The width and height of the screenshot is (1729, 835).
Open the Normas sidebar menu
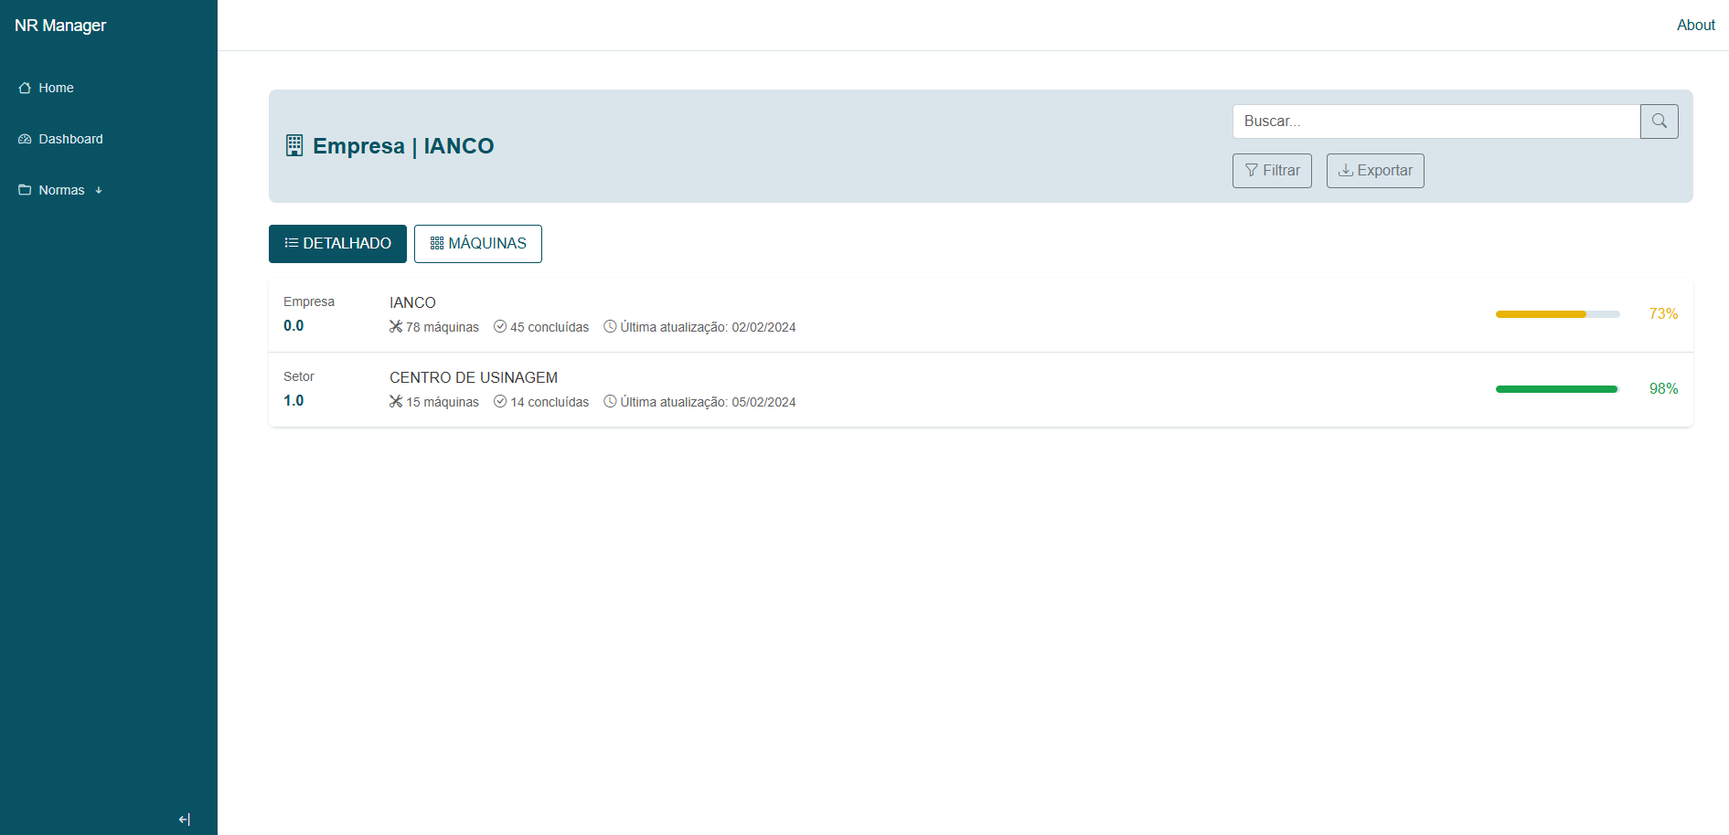[61, 190]
